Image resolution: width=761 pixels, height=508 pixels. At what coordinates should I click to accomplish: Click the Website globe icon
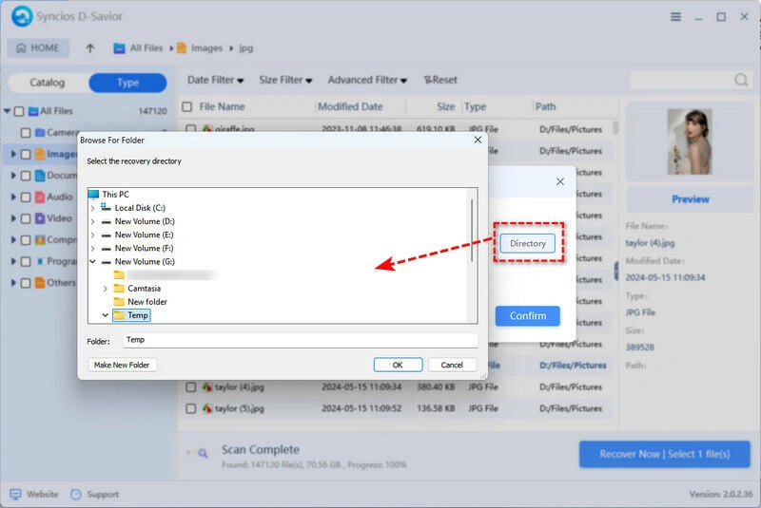tap(15, 494)
